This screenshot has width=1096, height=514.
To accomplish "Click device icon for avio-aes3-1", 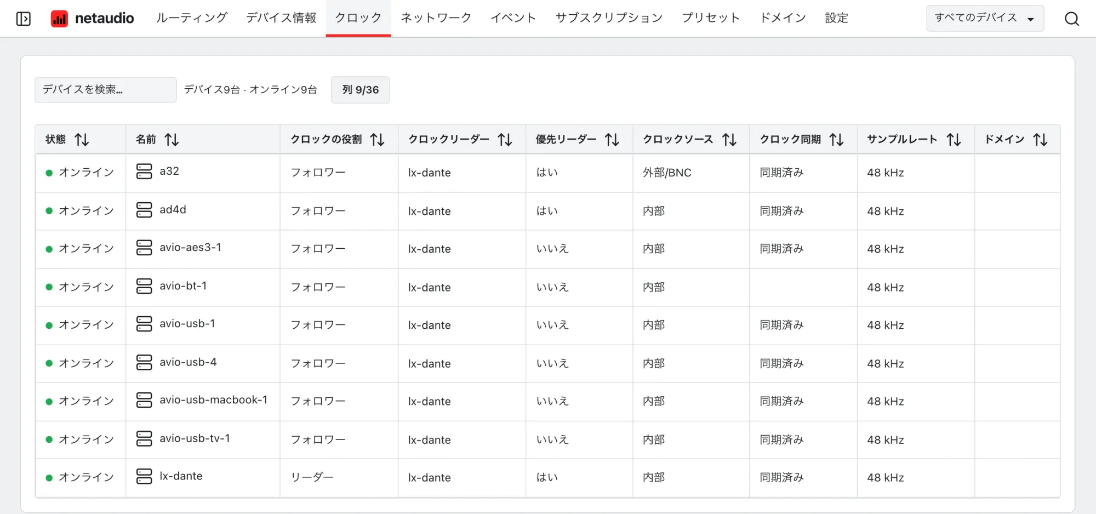I will pos(144,248).
